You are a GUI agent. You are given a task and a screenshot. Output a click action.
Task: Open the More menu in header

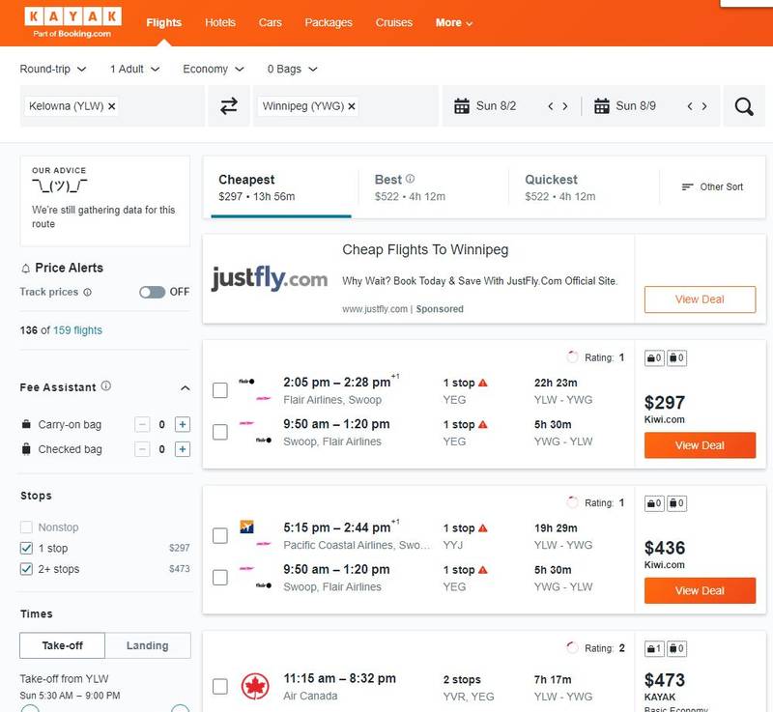coord(453,22)
